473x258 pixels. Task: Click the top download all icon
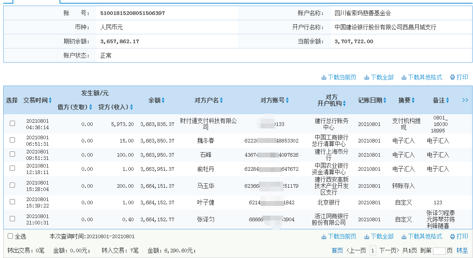(x=367, y=78)
